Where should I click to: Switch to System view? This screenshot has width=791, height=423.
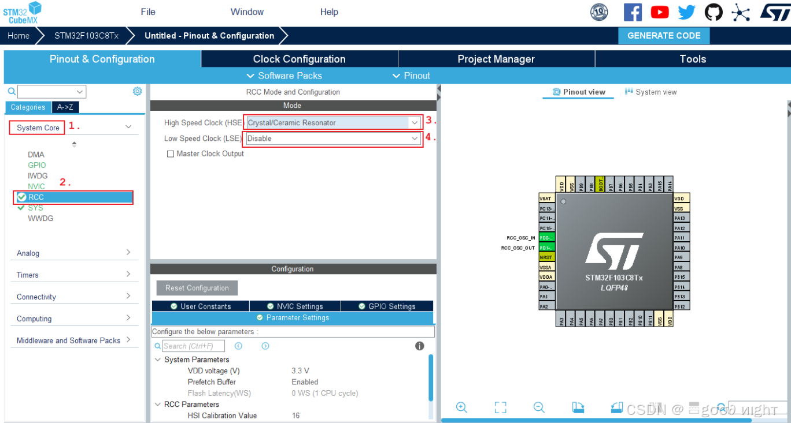(650, 92)
